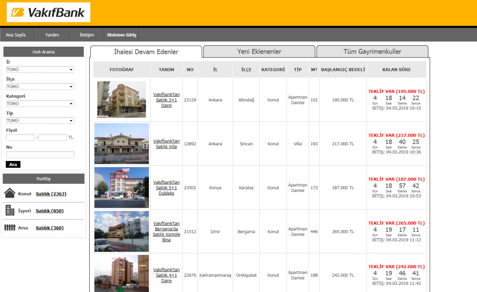This screenshot has height=292, width=477.
Task: Open Konut Satılık (2363) link
Action: point(51,194)
